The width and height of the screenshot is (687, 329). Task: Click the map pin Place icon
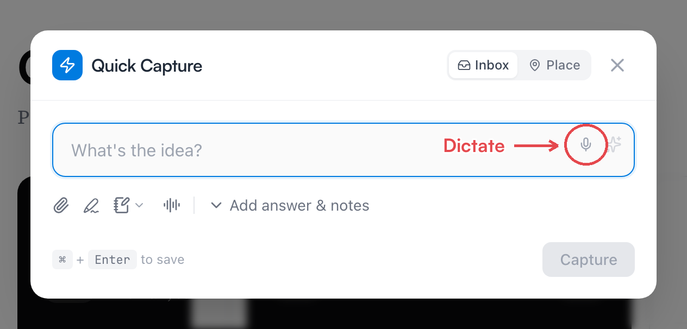point(535,65)
